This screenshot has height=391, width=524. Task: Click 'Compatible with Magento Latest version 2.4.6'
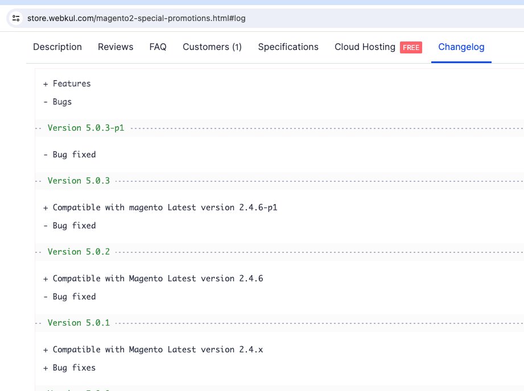coord(158,278)
